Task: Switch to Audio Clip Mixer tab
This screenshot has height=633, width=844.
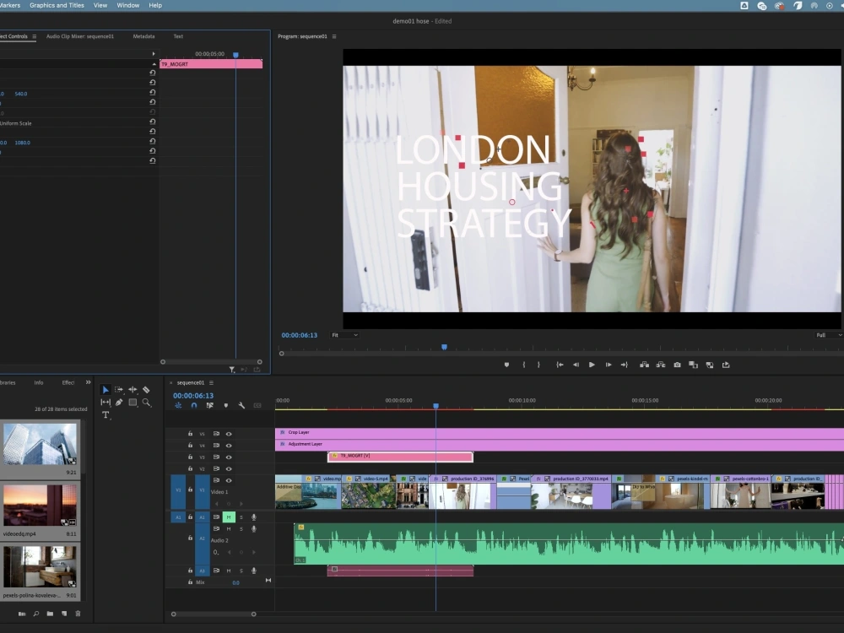Action: [x=80, y=36]
